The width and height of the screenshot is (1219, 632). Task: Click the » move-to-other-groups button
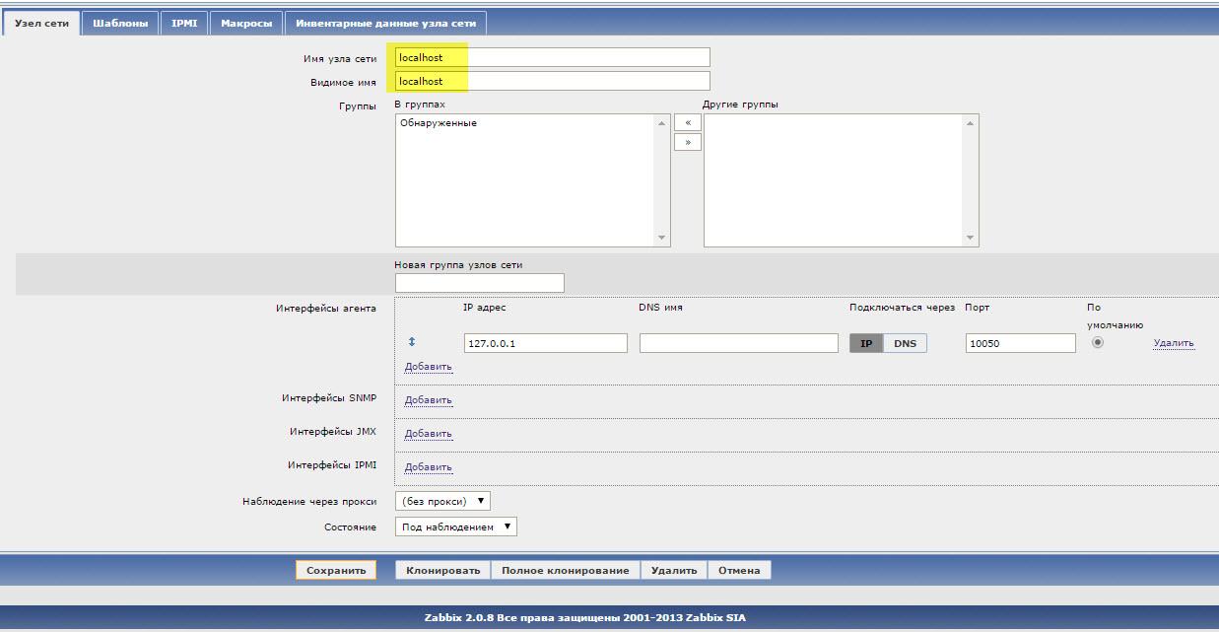[687, 142]
